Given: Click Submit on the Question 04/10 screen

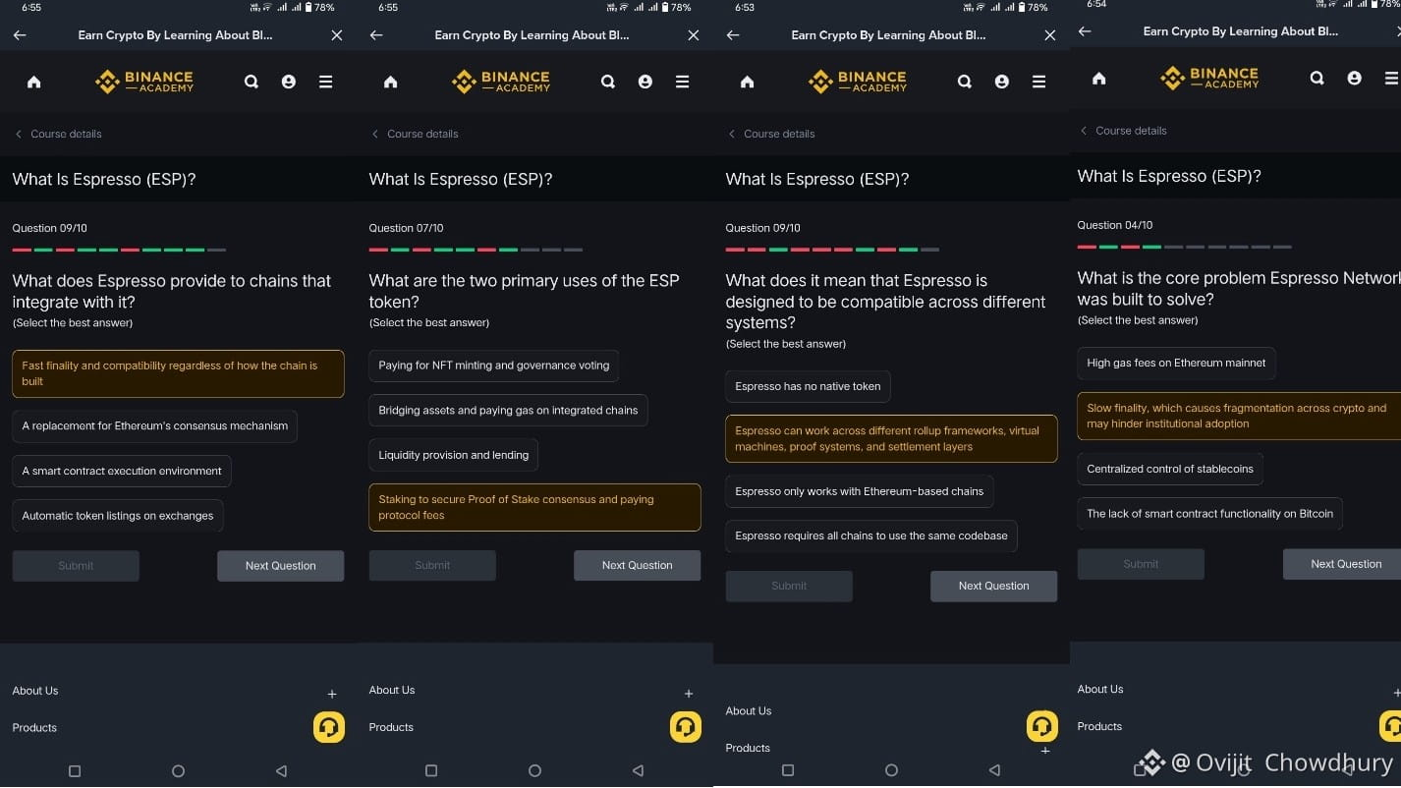Looking at the screenshot, I should (1141, 564).
